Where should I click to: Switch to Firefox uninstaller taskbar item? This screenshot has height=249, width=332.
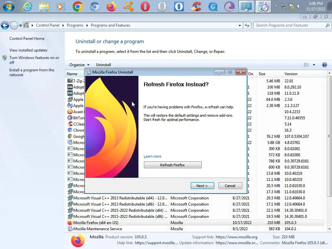(263, 6)
